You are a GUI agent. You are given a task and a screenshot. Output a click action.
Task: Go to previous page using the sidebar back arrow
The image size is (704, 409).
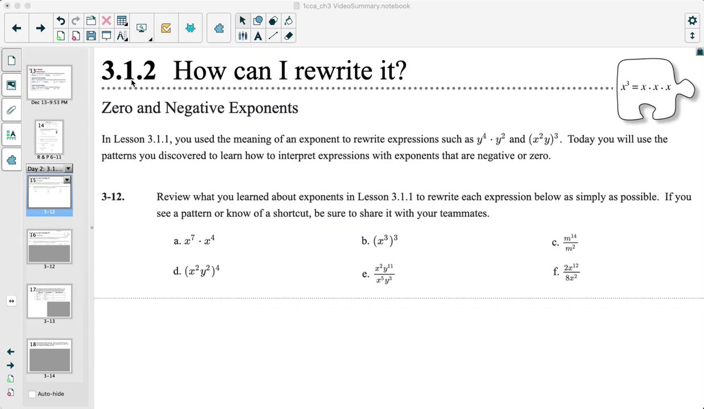[x=10, y=352]
